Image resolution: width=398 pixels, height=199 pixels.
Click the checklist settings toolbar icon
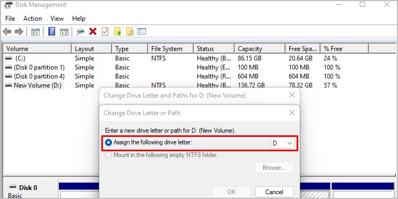pos(142,31)
